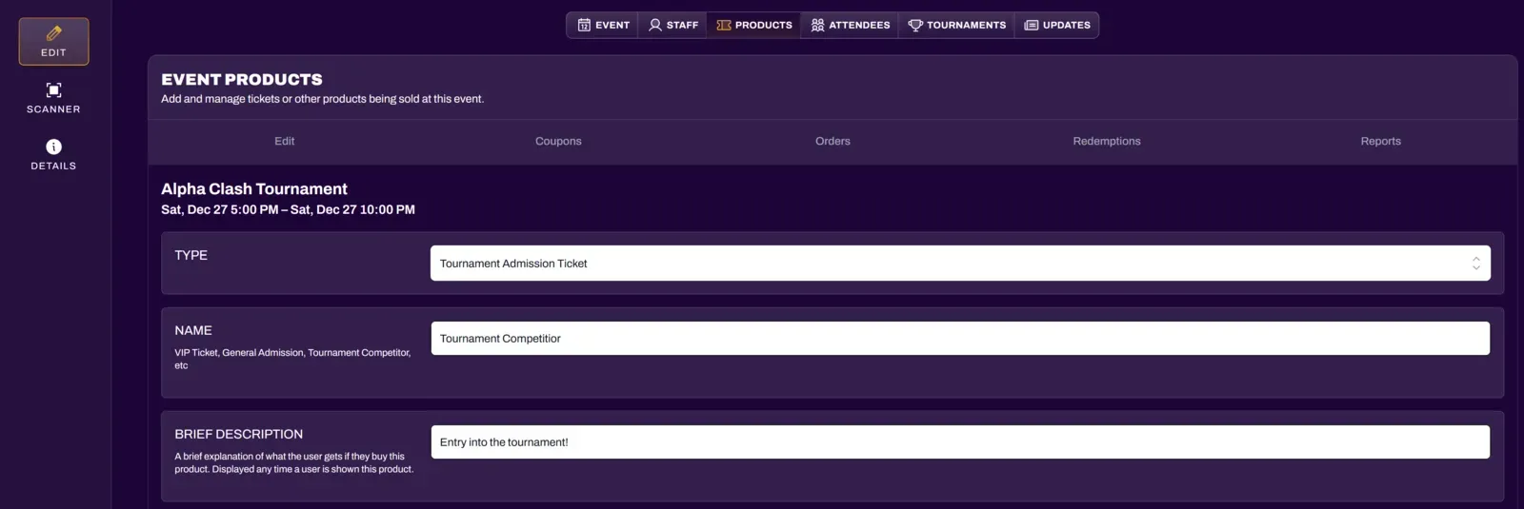Open the Scanner icon in sidebar
Screen dimensions: 1524x509
click(53, 90)
